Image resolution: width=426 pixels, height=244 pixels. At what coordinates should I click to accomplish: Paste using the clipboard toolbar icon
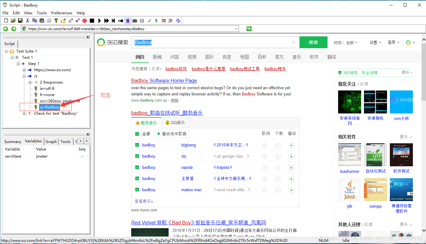click(42, 21)
